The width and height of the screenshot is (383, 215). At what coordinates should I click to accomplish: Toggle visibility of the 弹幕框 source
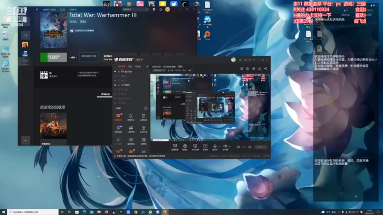pyautogui.click(x=115, y=85)
